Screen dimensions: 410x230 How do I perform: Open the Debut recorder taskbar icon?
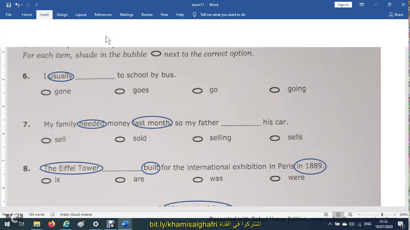(x=111, y=224)
